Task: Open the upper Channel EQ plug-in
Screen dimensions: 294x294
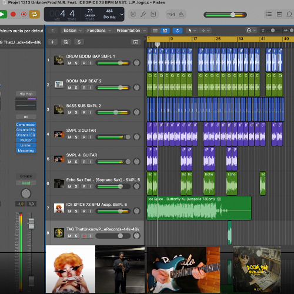Action: (26, 130)
